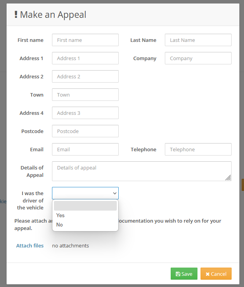Click the Attach files link
The height and width of the screenshot is (287, 244).
30,246
